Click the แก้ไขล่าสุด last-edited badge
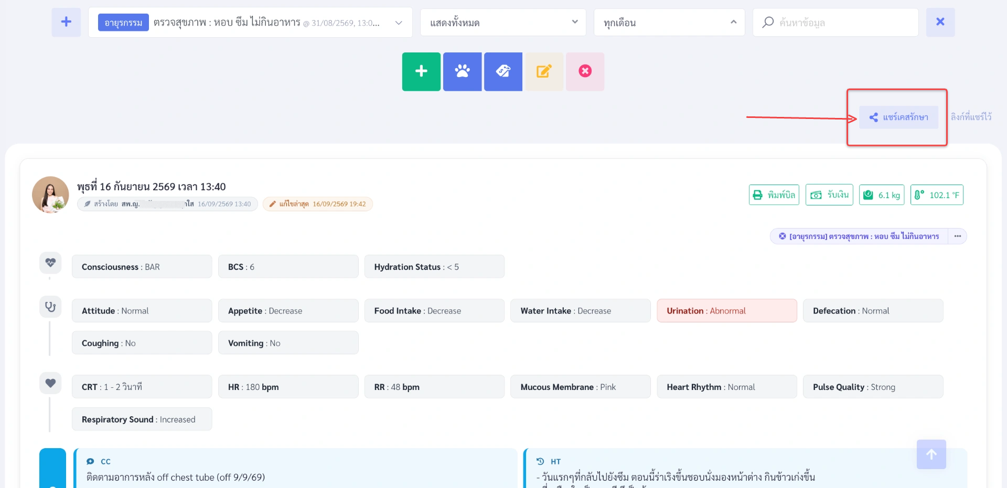The width and height of the screenshot is (1007, 488). point(318,204)
